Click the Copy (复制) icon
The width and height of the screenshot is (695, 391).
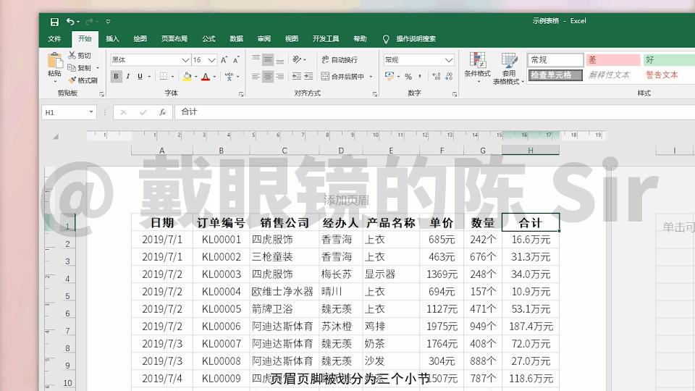pyautogui.click(x=72, y=67)
